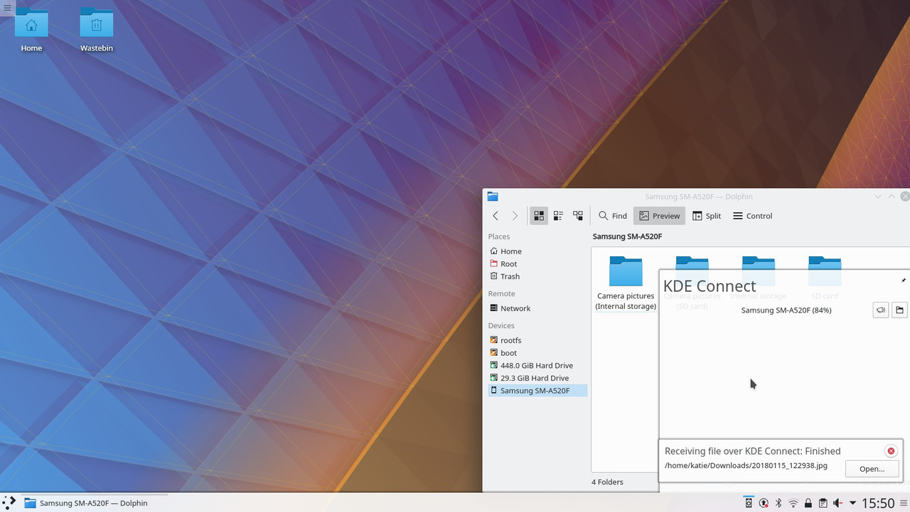
Task: Select Root in the Places panel
Action: (537, 264)
